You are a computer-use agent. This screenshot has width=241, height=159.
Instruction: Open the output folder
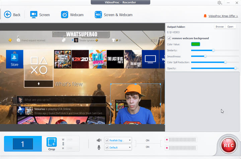230,26
